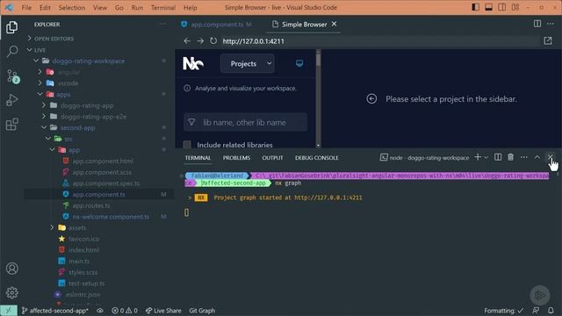Screen dimensions: 562x316
Task: Click Formatting status indicator
Action: tap(503, 310)
